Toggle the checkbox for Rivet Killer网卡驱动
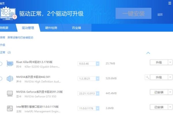Image resolution: width=173 pixels, height=115 pixels. point(1,64)
